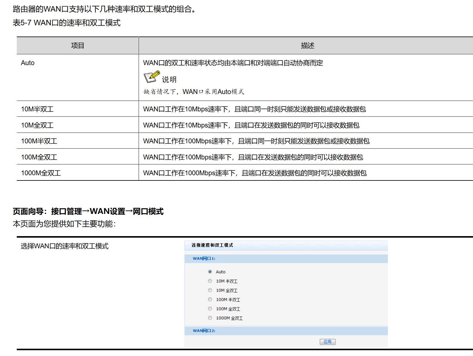Image resolution: width=473 pixels, height=356 pixels.
Task: Select the 1000M 全双工 radio option
Action: coord(210,318)
